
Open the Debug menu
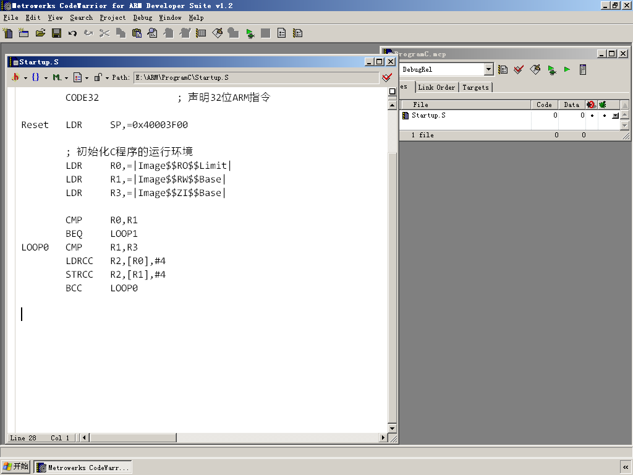coord(143,18)
